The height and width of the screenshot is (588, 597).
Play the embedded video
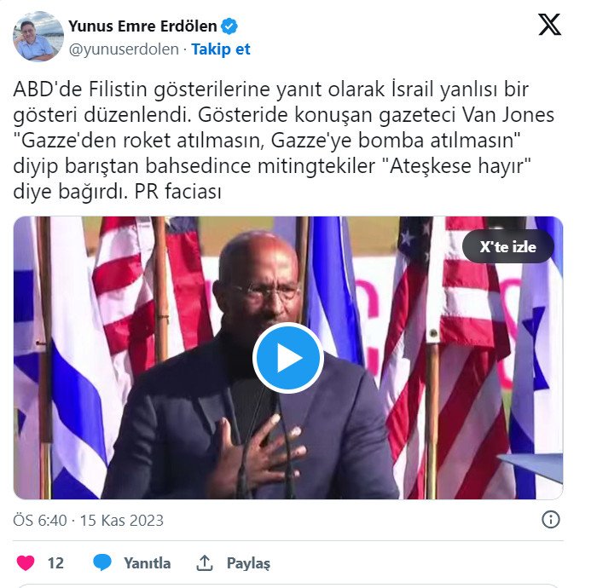point(288,358)
